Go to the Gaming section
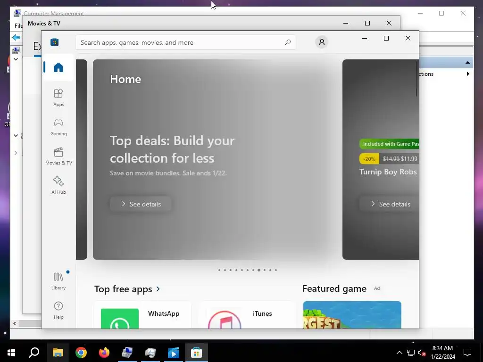The height and width of the screenshot is (362, 483). [58, 127]
